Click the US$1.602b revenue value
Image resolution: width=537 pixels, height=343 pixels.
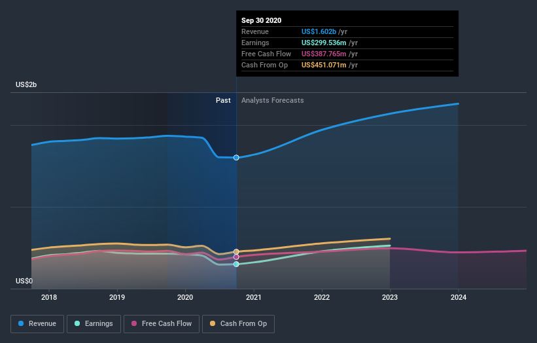(319, 31)
